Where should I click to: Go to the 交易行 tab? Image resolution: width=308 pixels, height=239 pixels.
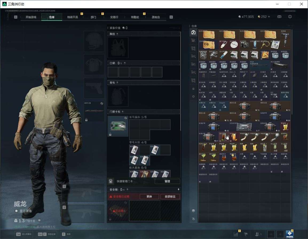[x=114, y=17]
